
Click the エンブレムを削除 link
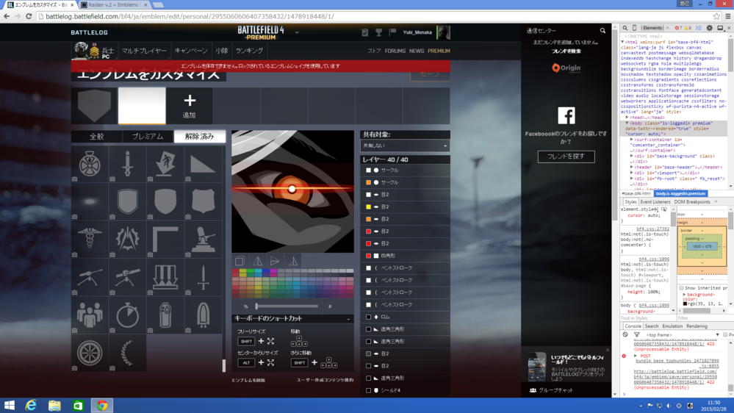click(248, 380)
